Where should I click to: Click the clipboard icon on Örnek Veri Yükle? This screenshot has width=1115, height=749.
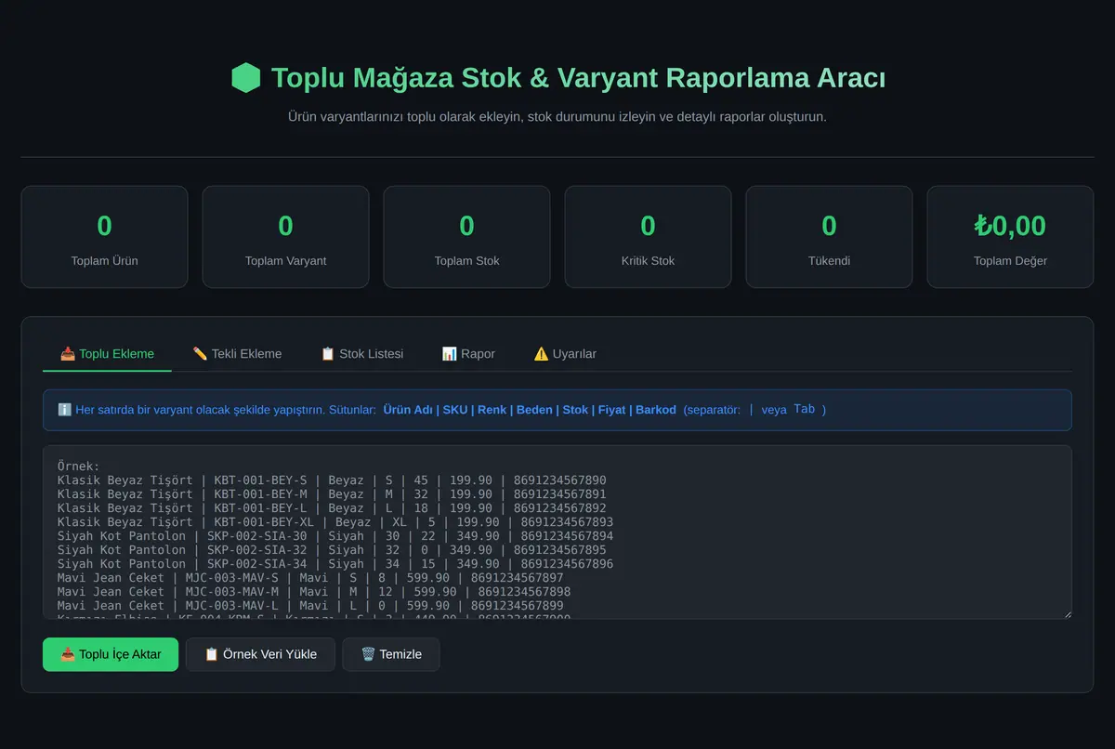[x=211, y=654]
